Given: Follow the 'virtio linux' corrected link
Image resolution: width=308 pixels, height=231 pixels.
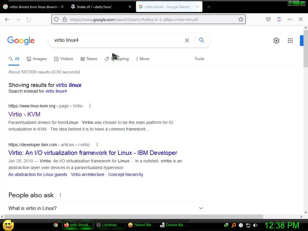Looking at the screenshot, I should point(69,85).
